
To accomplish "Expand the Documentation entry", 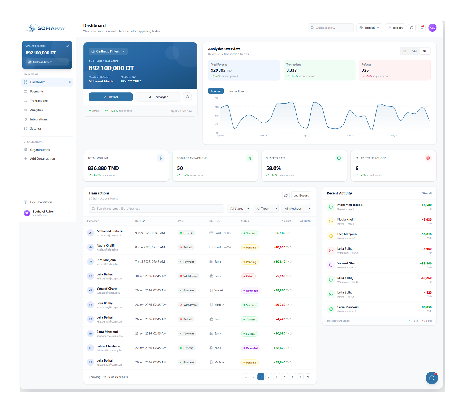I will (x=47, y=202).
